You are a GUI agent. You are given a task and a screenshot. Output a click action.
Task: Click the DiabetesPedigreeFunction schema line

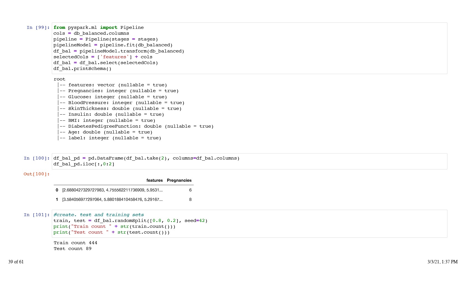coord(141,126)
